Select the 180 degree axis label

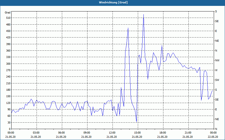point(9,90)
